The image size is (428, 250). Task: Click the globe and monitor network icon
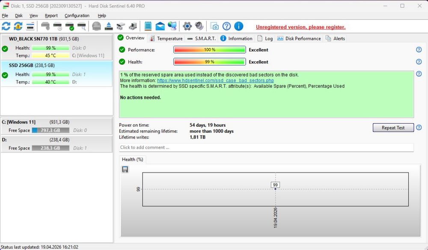tap(172, 26)
